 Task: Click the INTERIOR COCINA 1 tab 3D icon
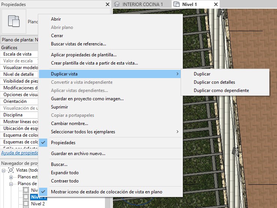click(117, 4)
